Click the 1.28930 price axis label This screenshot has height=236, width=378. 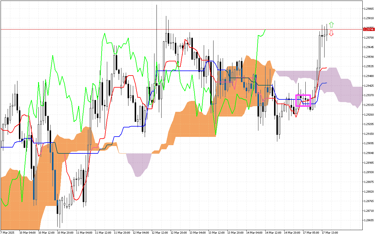tap(369, 172)
